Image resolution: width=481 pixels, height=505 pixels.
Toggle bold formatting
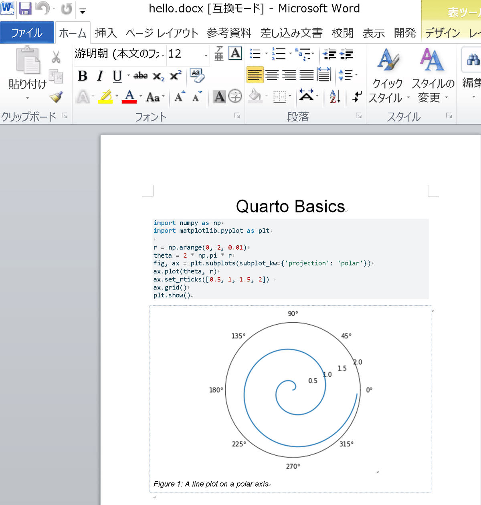tap(83, 76)
